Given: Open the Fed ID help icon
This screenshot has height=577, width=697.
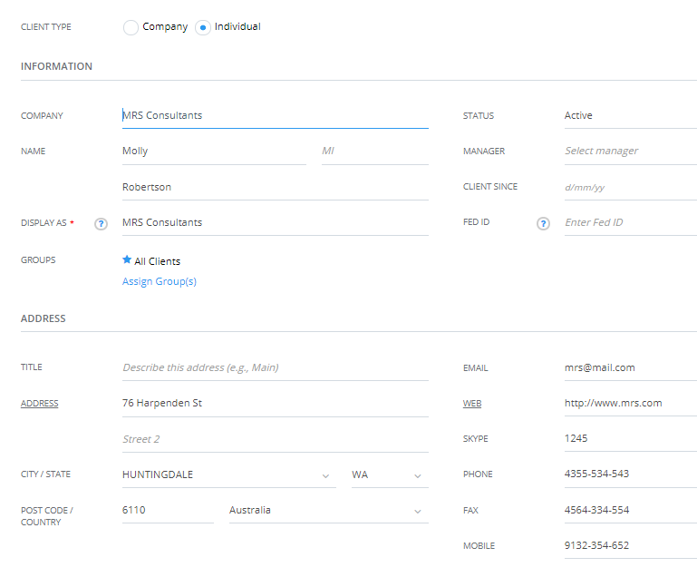Looking at the screenshot, I should point(543,223).
